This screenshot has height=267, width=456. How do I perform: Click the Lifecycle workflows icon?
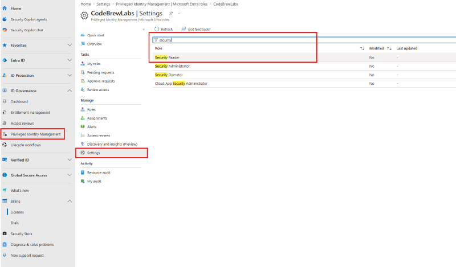pos(5,145)
